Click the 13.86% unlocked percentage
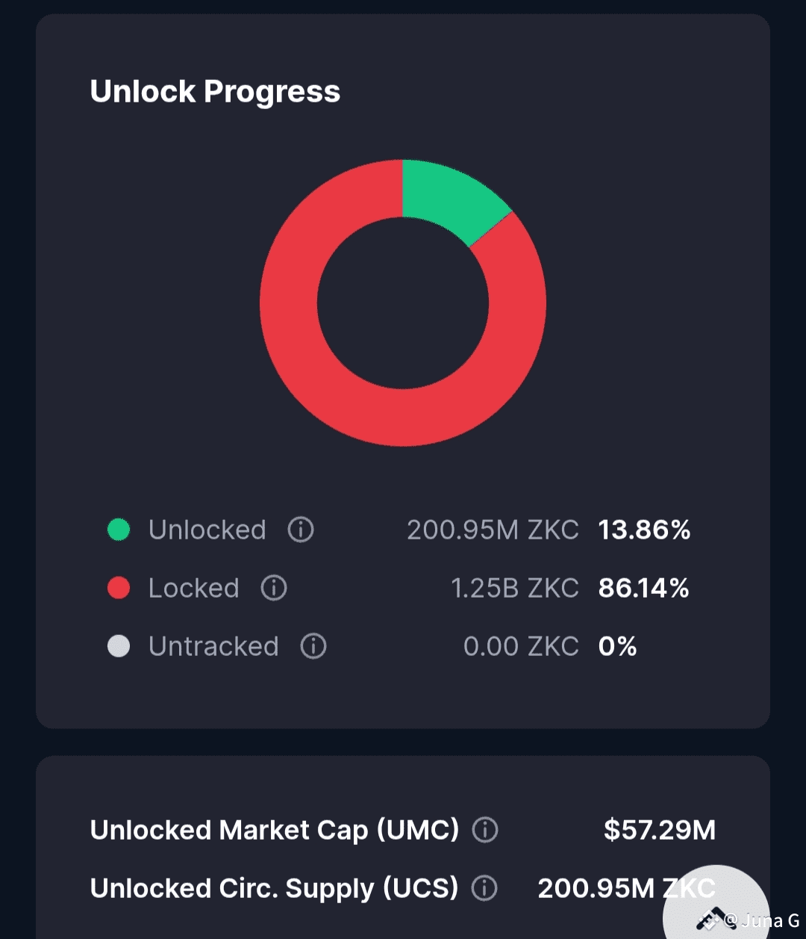The height and width of the screenshot is (939, 806). [x=644, y=530]
